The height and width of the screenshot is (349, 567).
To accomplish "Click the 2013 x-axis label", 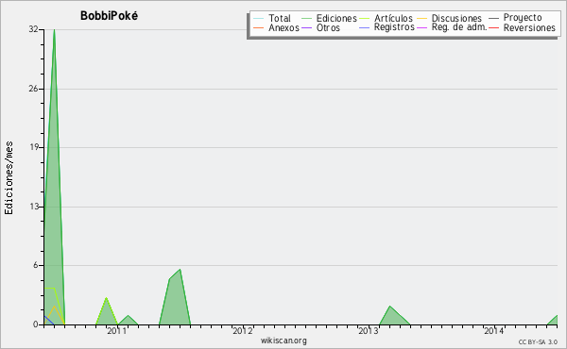I will click(369, 331).
